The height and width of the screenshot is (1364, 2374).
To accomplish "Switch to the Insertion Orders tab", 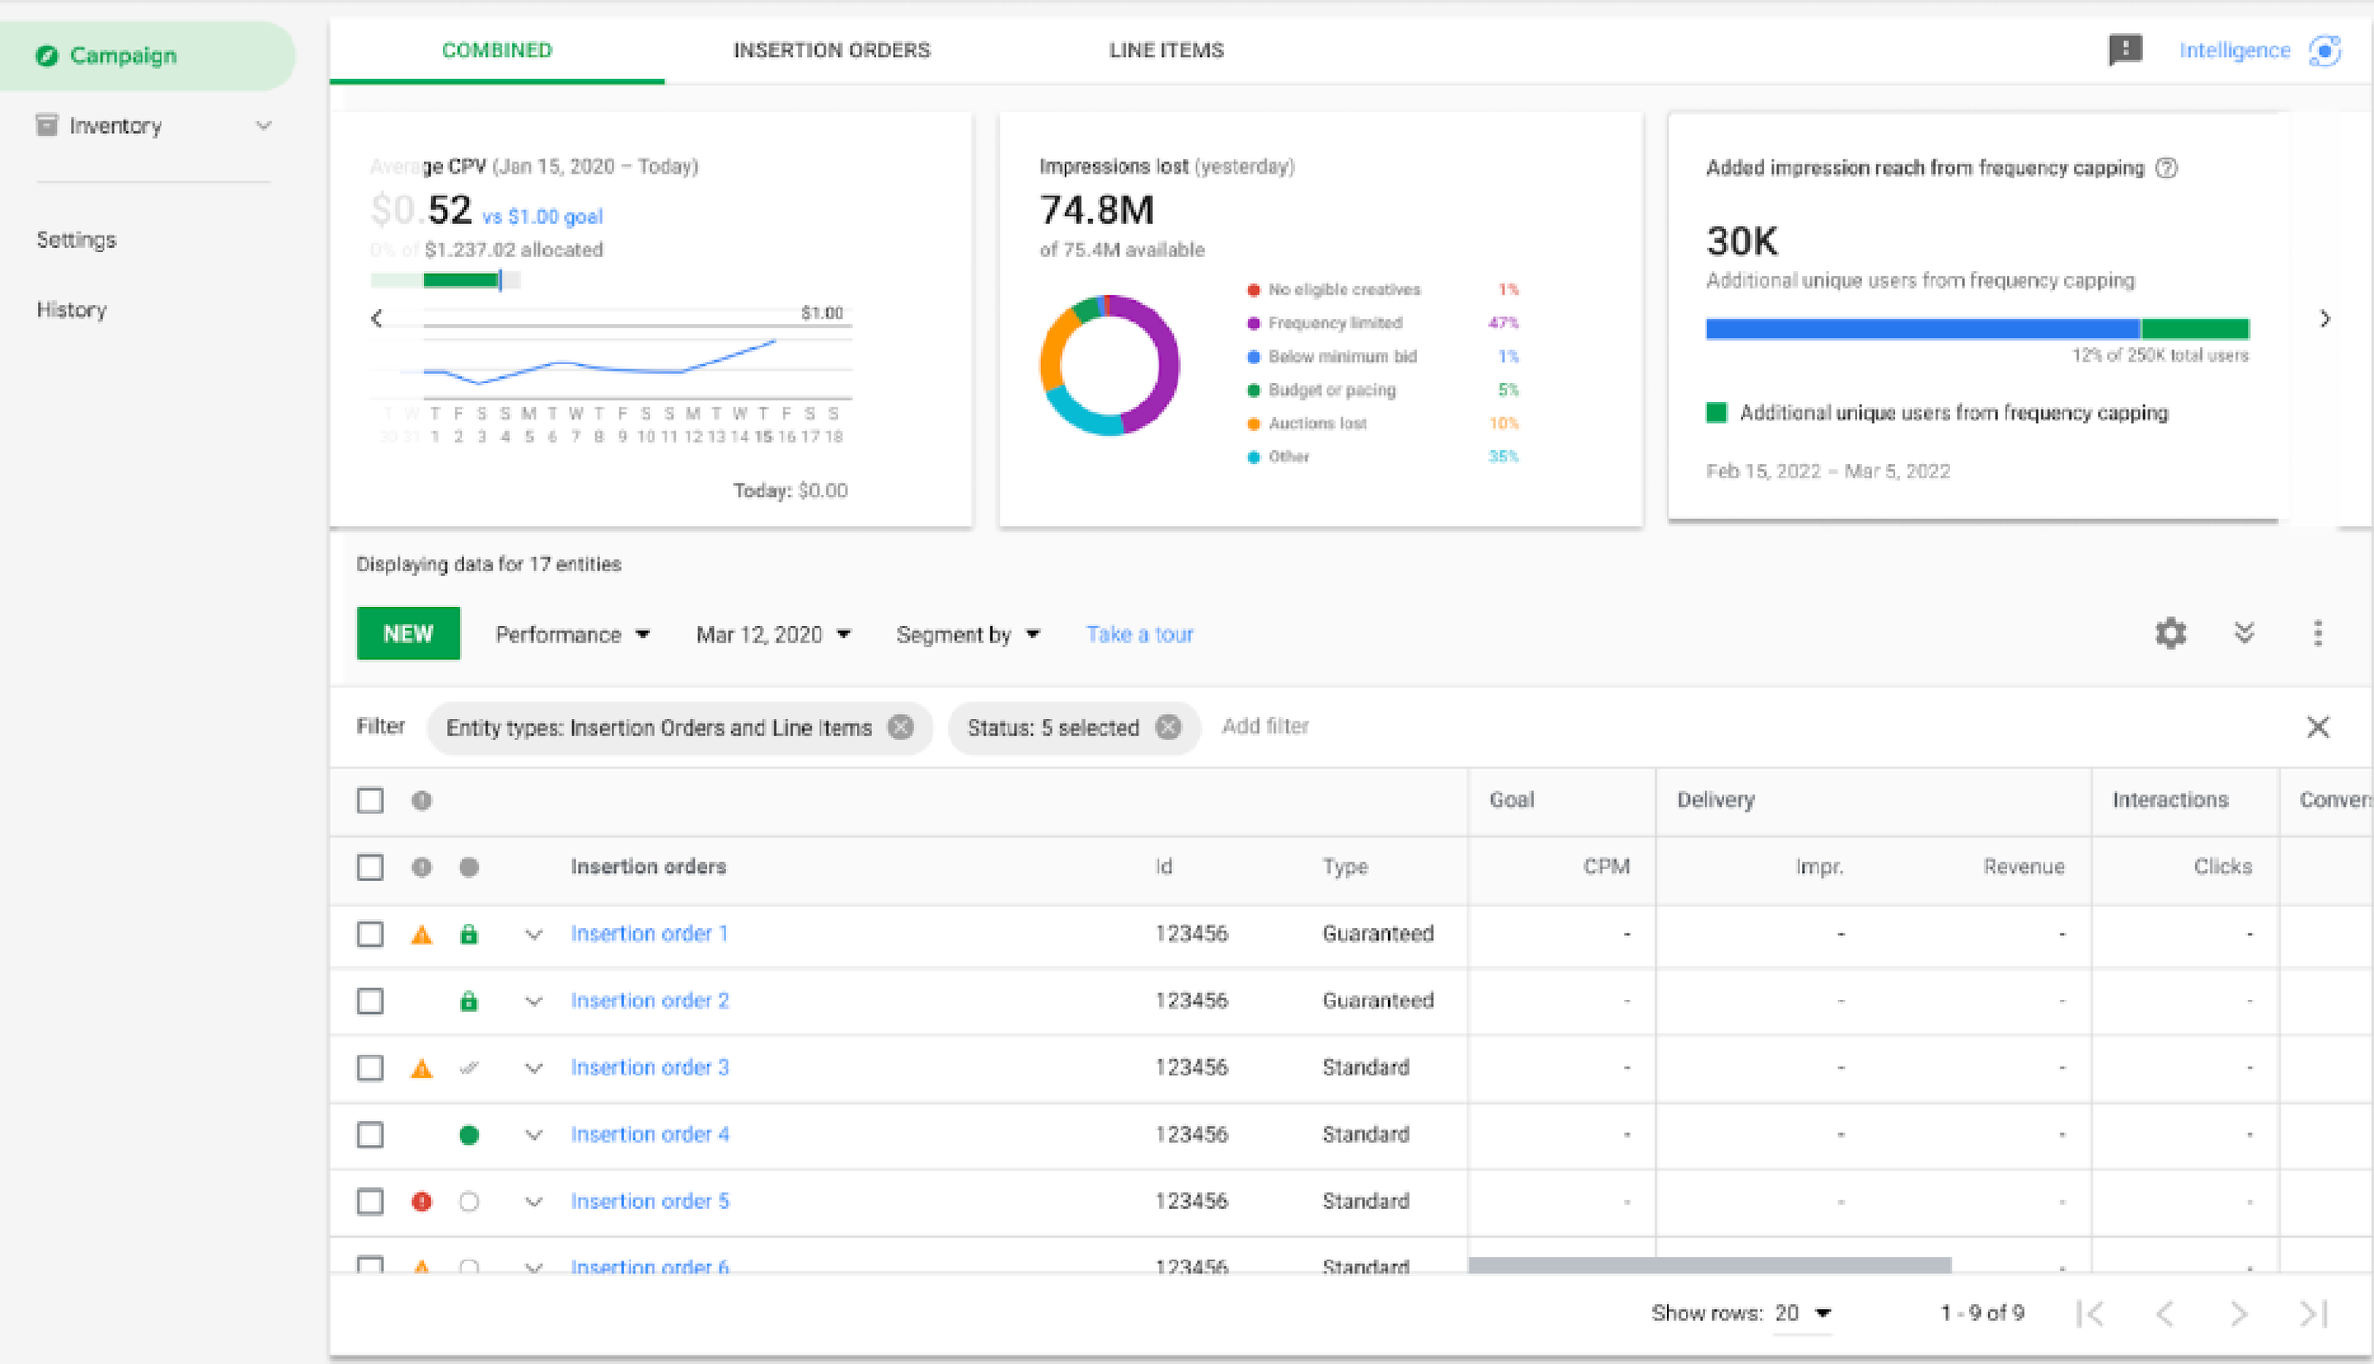I will pos(831,50).
